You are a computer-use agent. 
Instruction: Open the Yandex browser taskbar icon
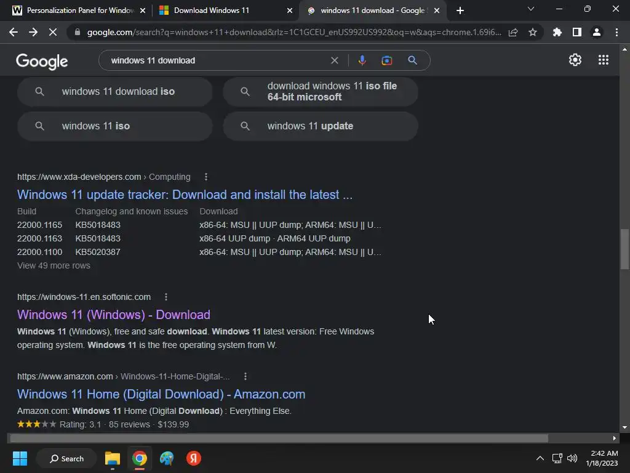194,458
